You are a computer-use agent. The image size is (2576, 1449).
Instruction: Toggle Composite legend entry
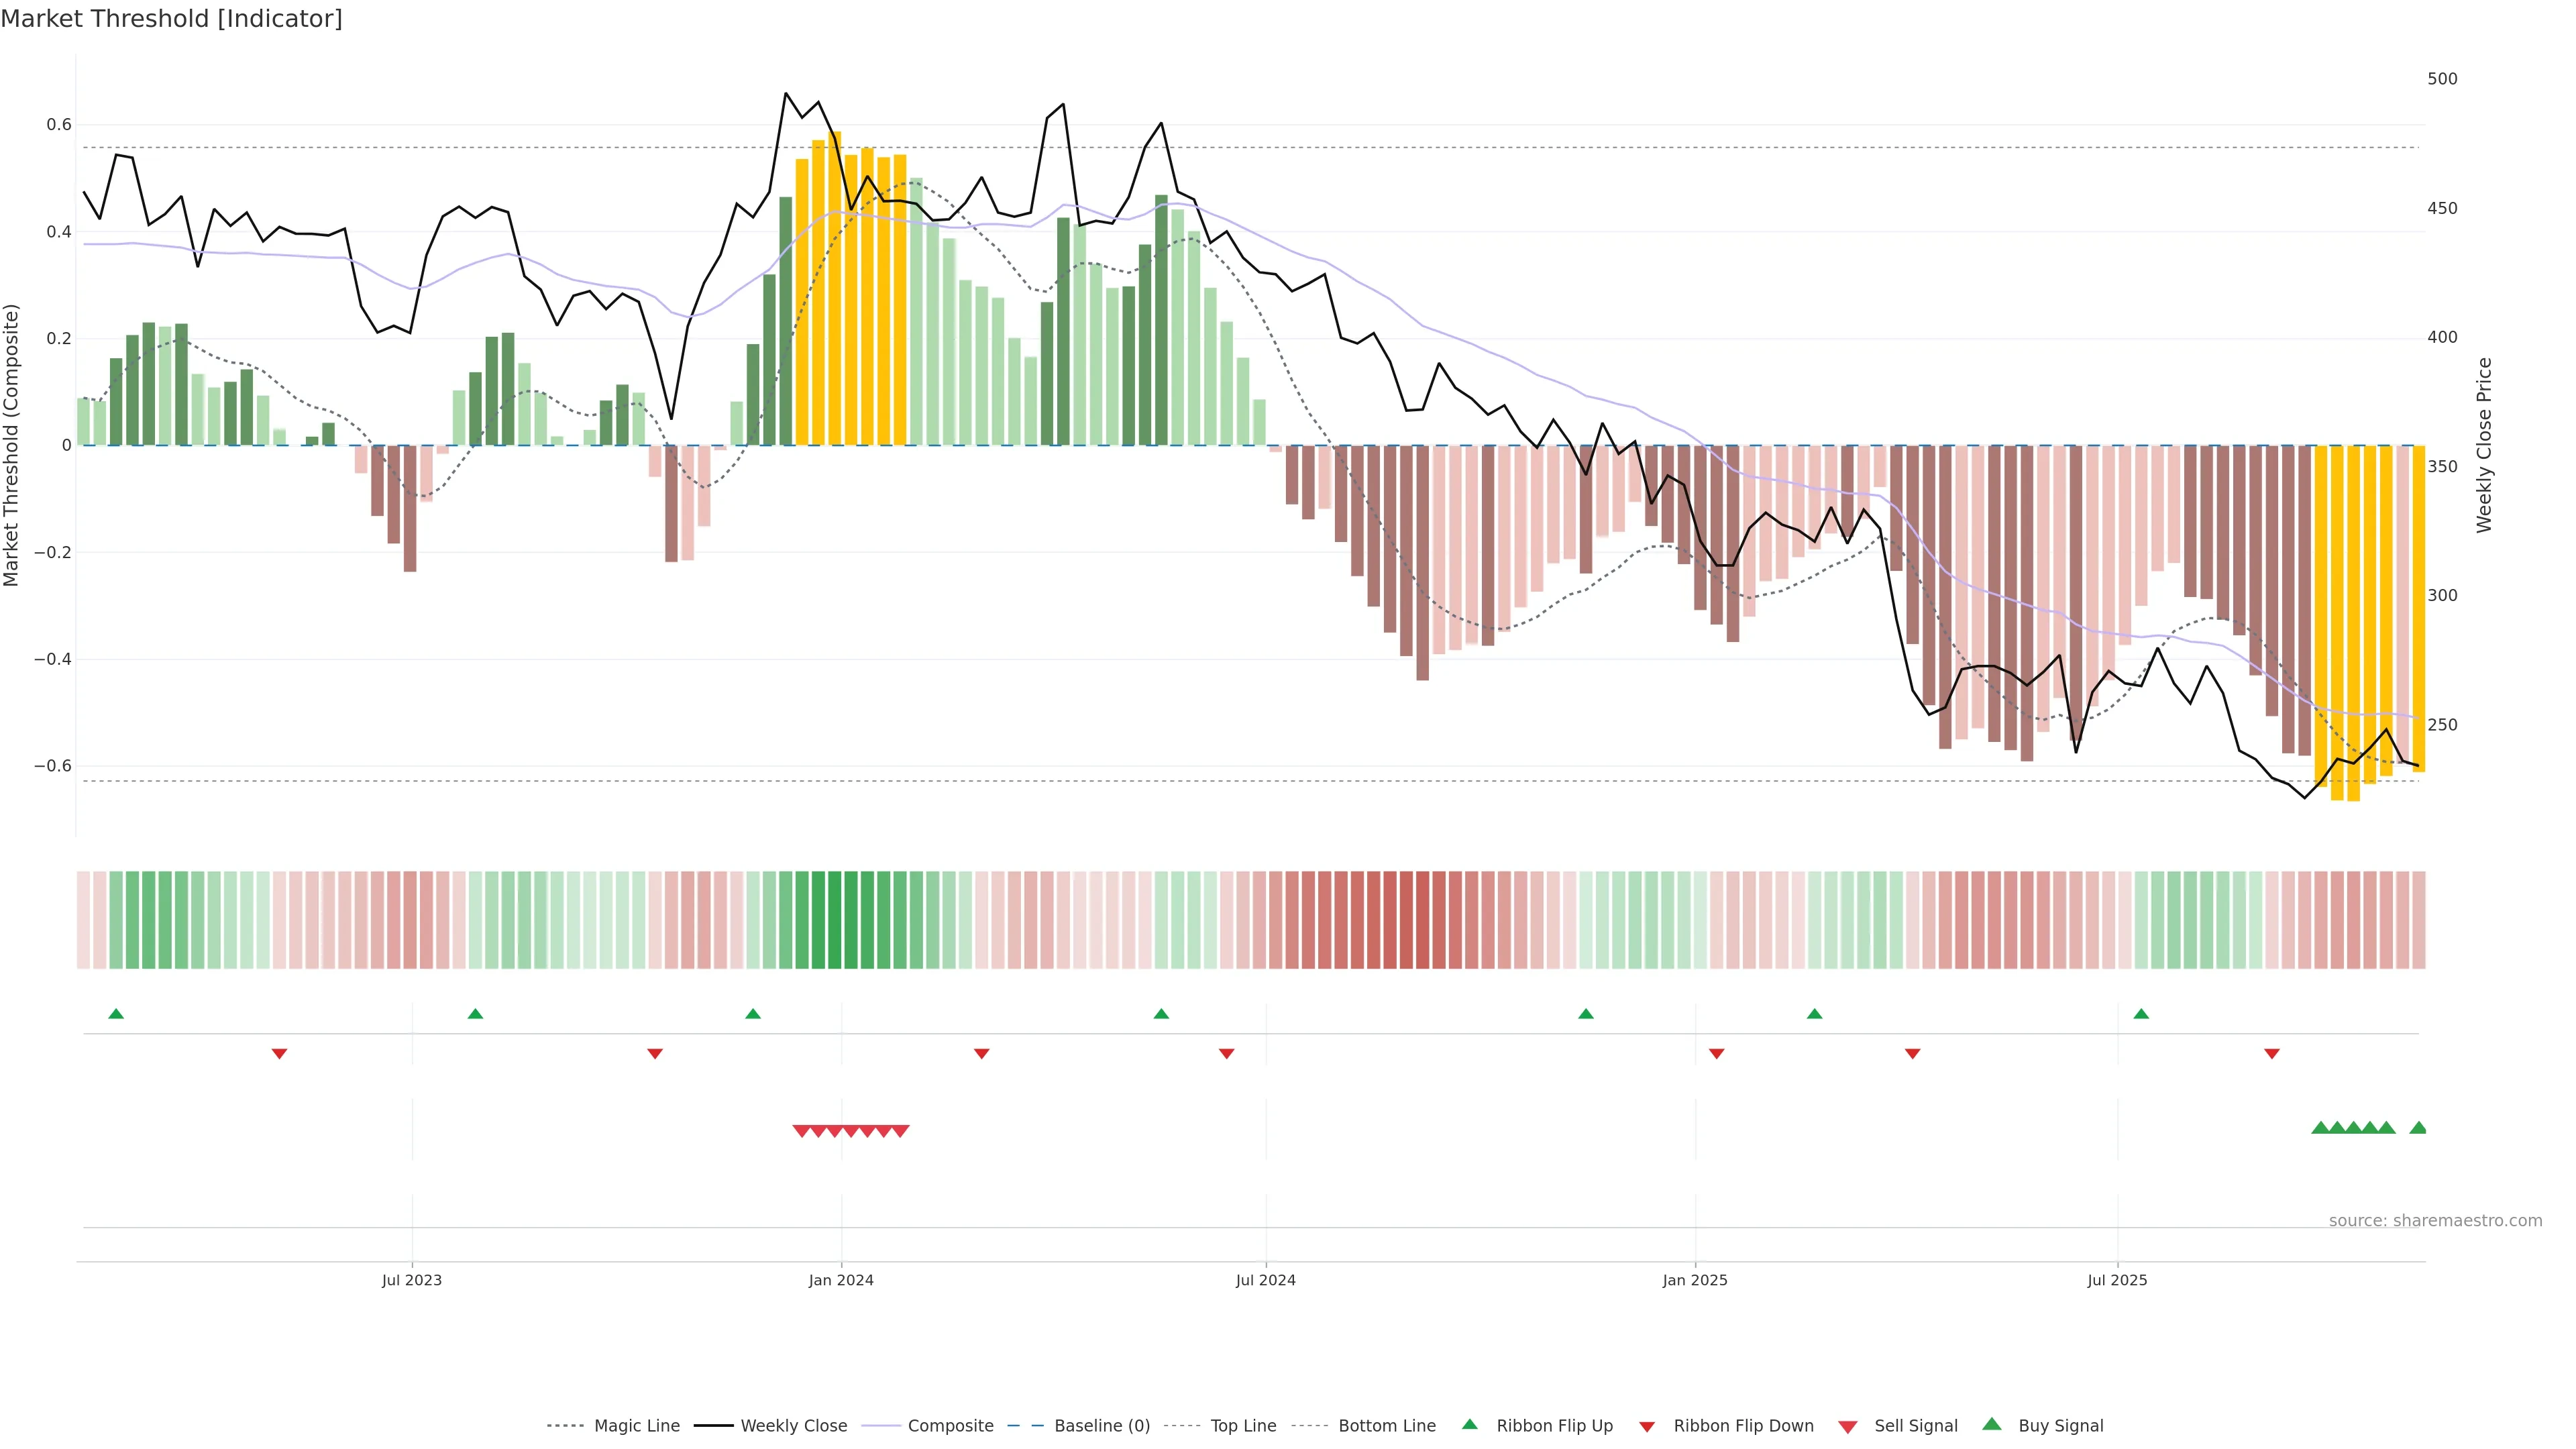[950, 1425]
